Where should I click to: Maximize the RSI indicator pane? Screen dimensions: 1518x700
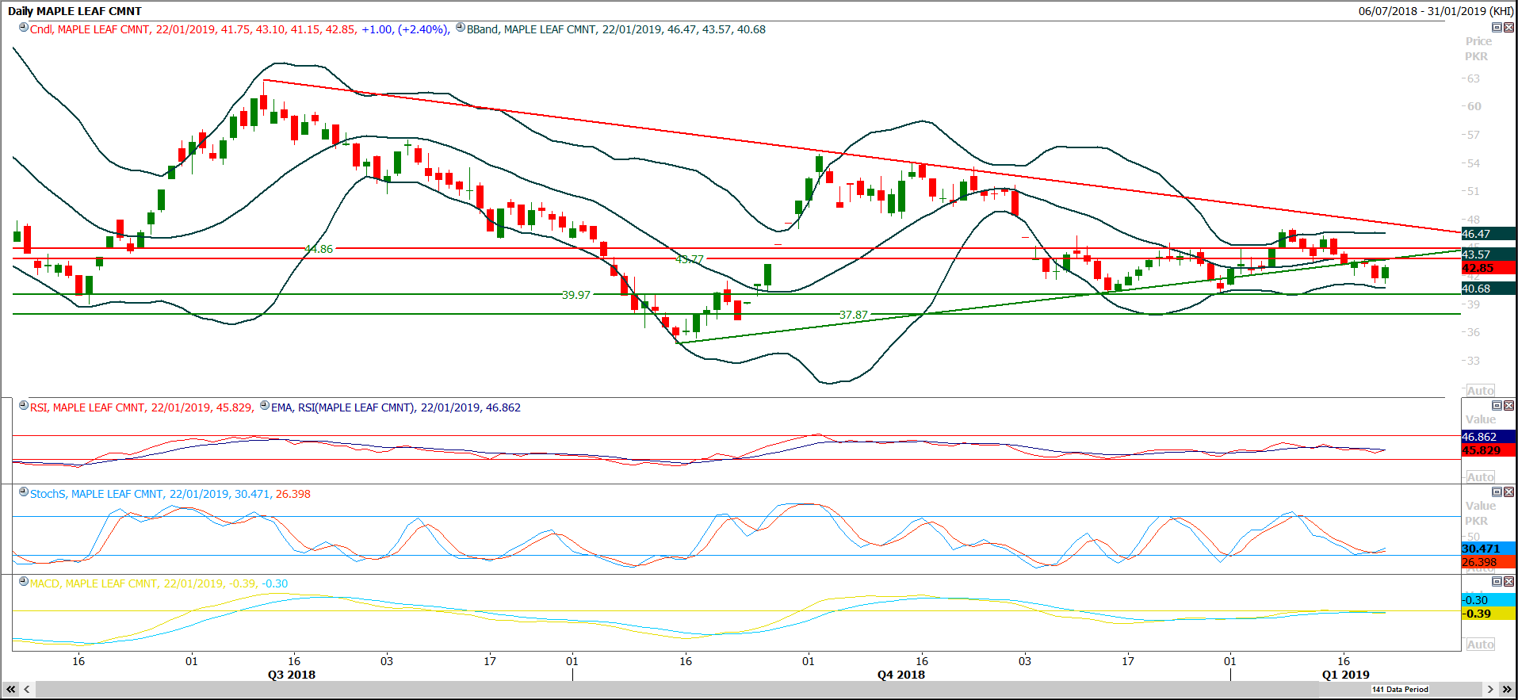(1497, 405)
